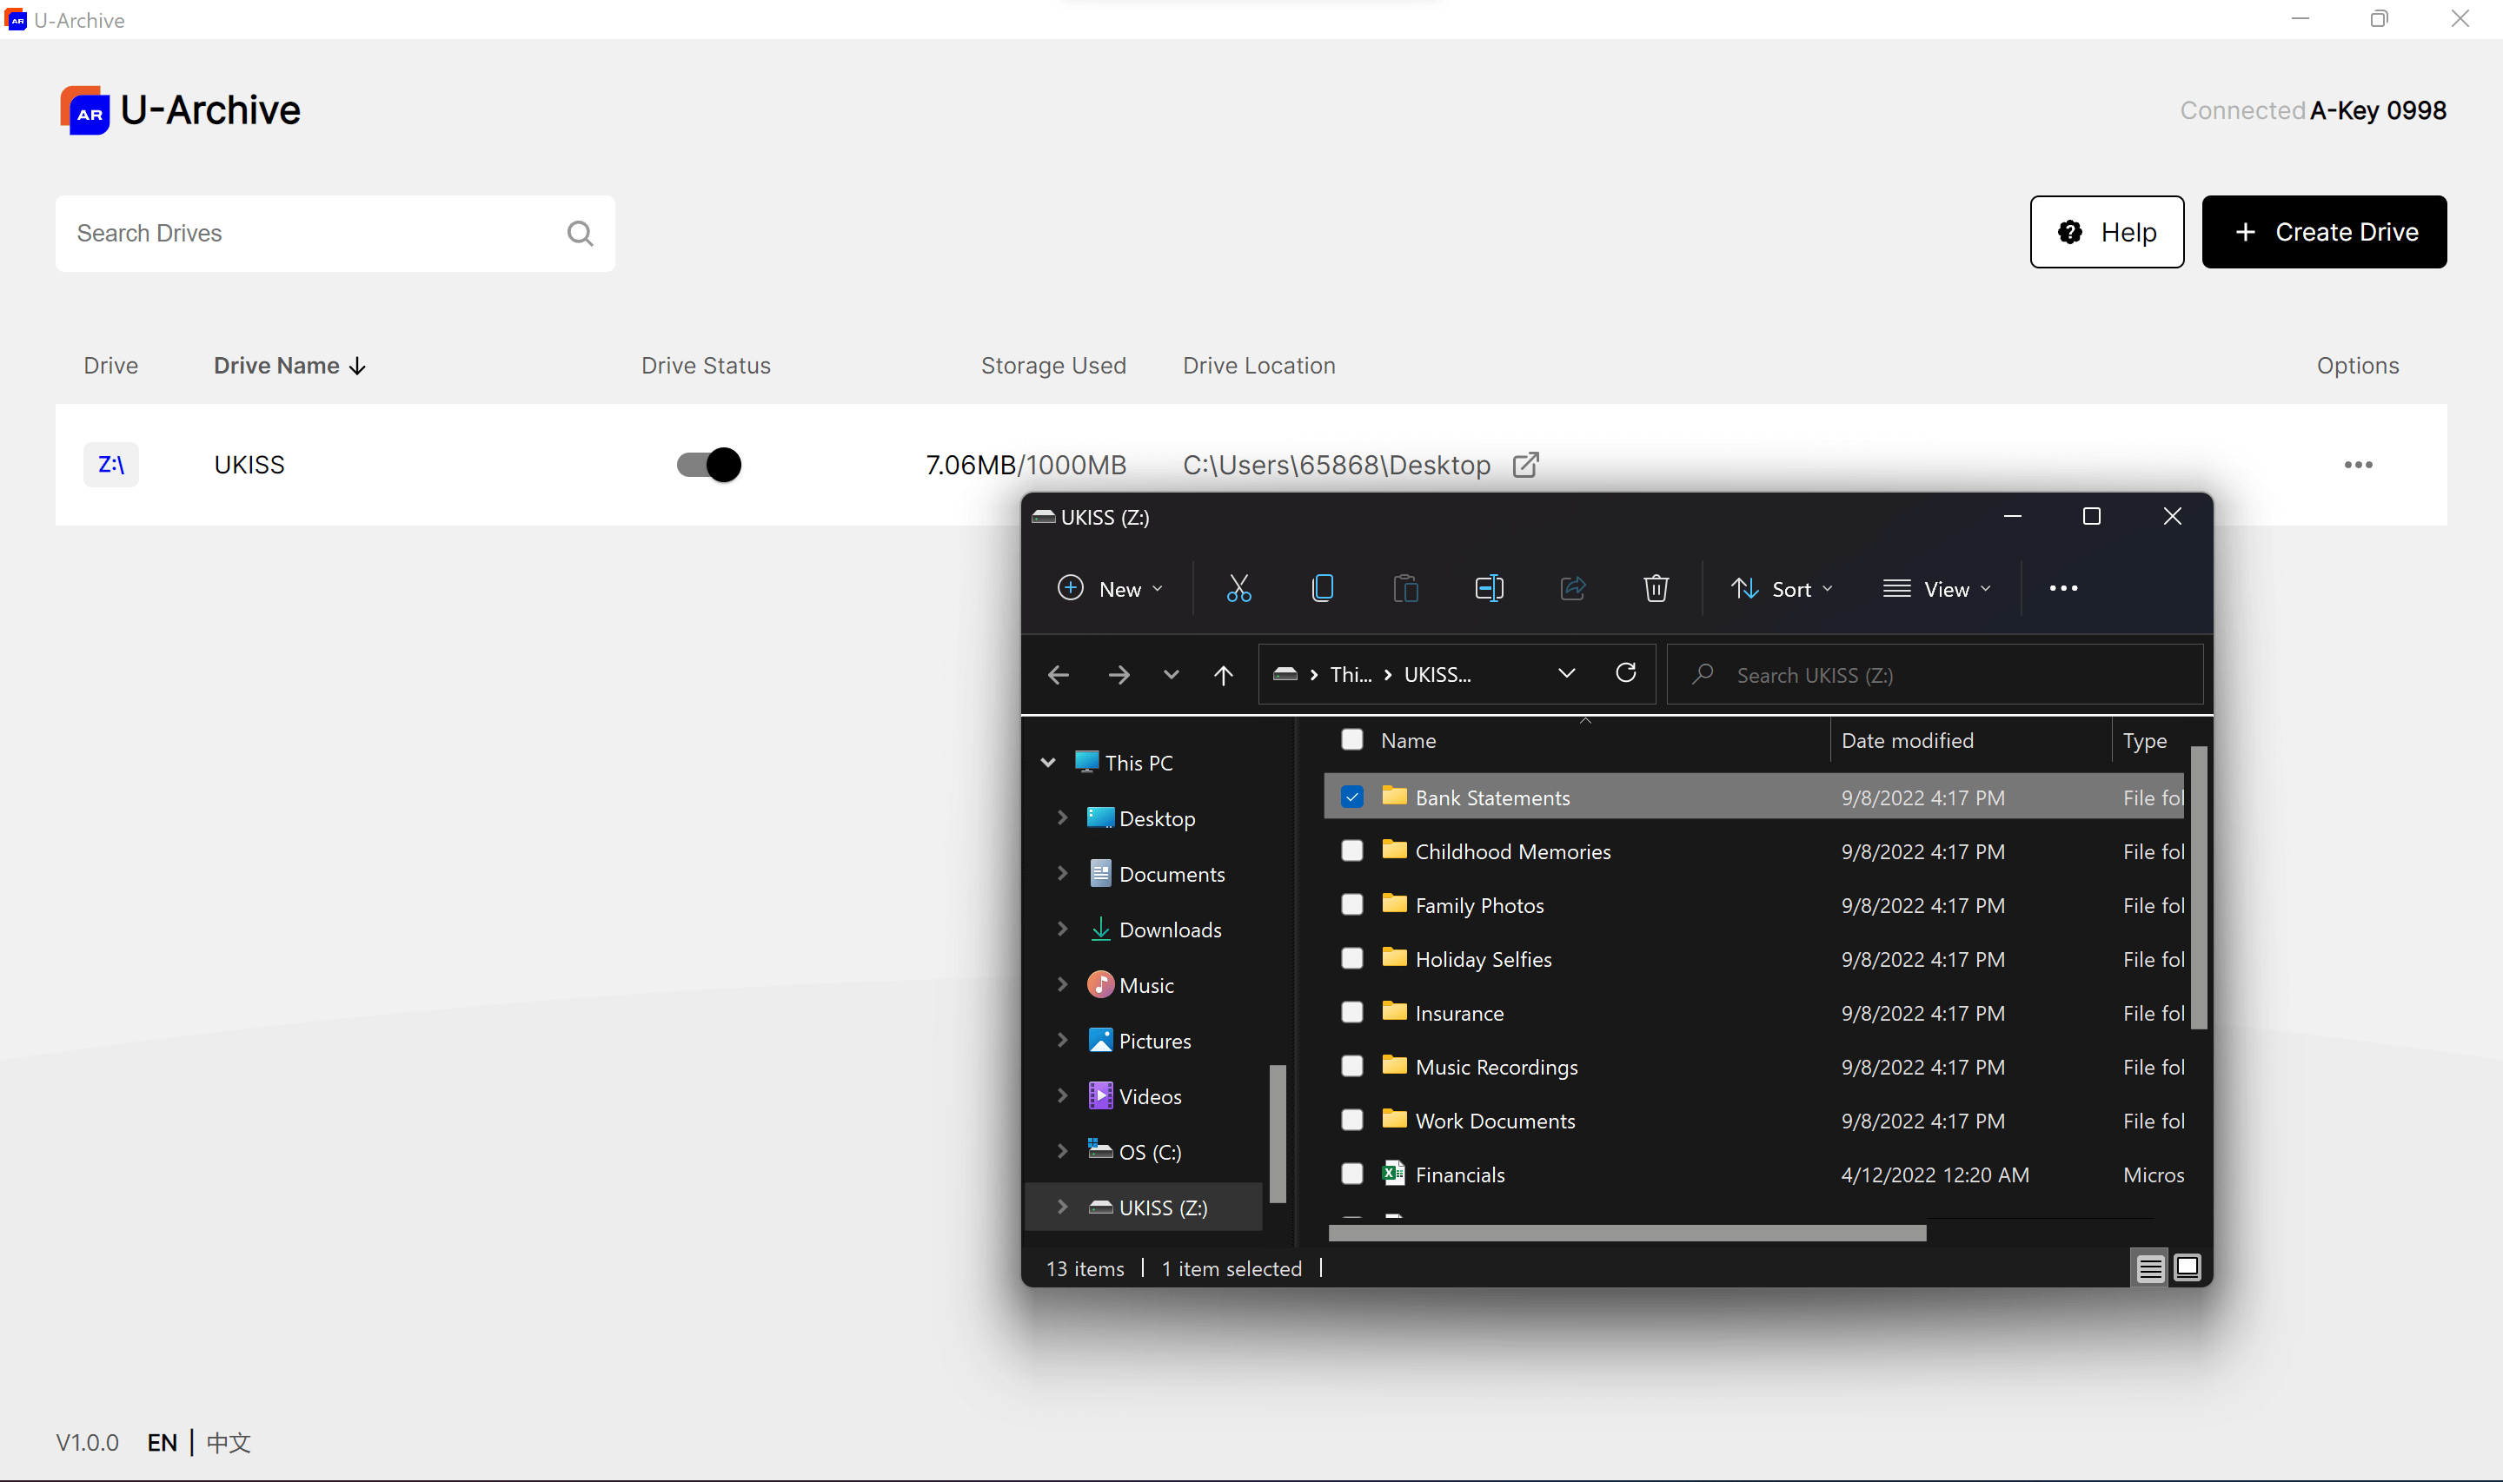Image resolution: width=2503 pixels, height=1482 pixels.
Task: Expand the UKISS (Z:) tree item
Action: 1061,1207
